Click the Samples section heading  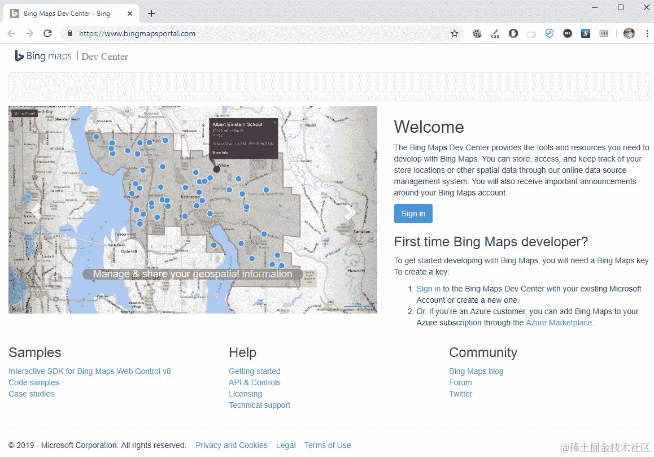[x=34, y=352]
